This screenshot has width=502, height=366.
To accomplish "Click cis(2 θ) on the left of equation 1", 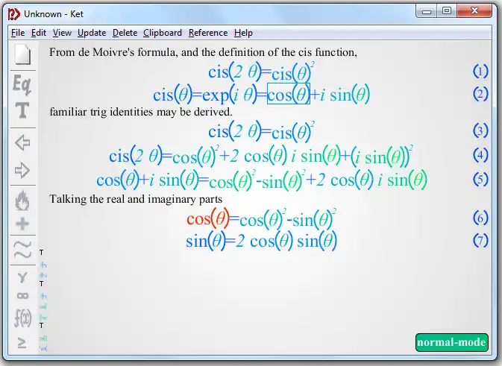I will coord(235,72).
